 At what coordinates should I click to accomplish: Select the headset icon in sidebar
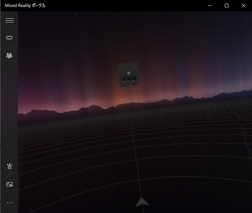[9, 38]
